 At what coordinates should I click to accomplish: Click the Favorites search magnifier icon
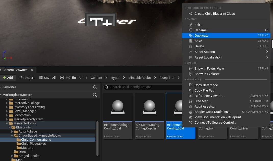tap(95, 87)
